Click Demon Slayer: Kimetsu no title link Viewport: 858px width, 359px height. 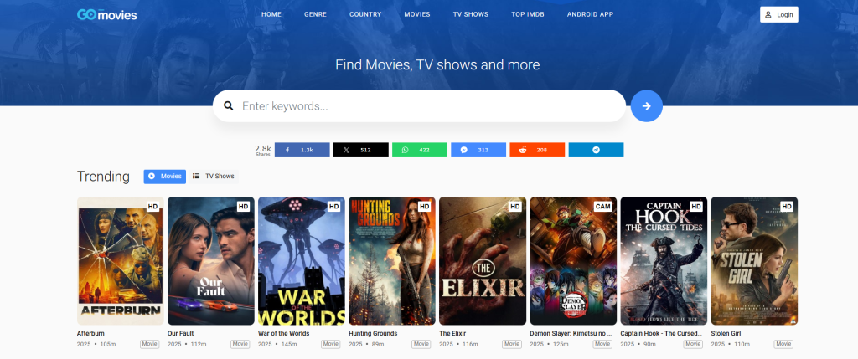tap(571, 333)
